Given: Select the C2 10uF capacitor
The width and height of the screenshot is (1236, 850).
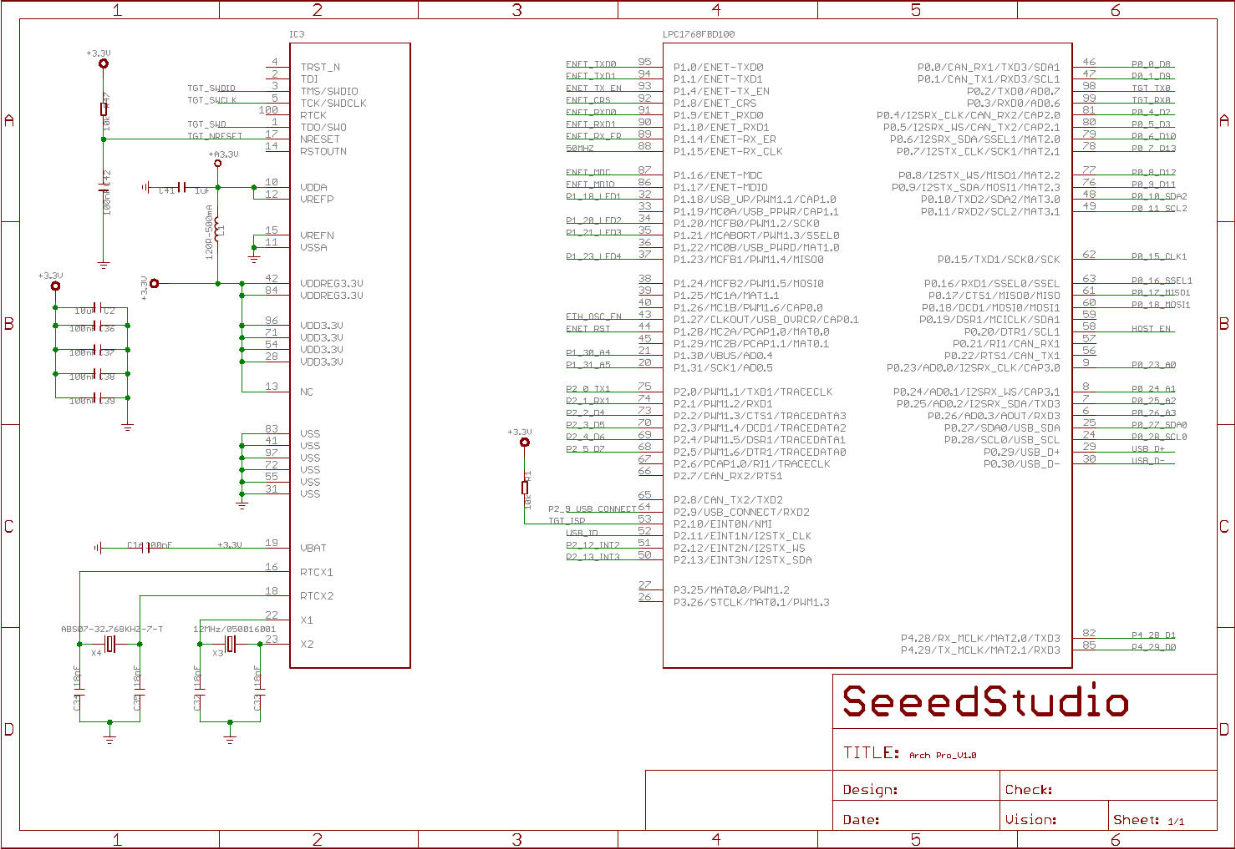Looking at the screenshot, I should coord(97,308).
